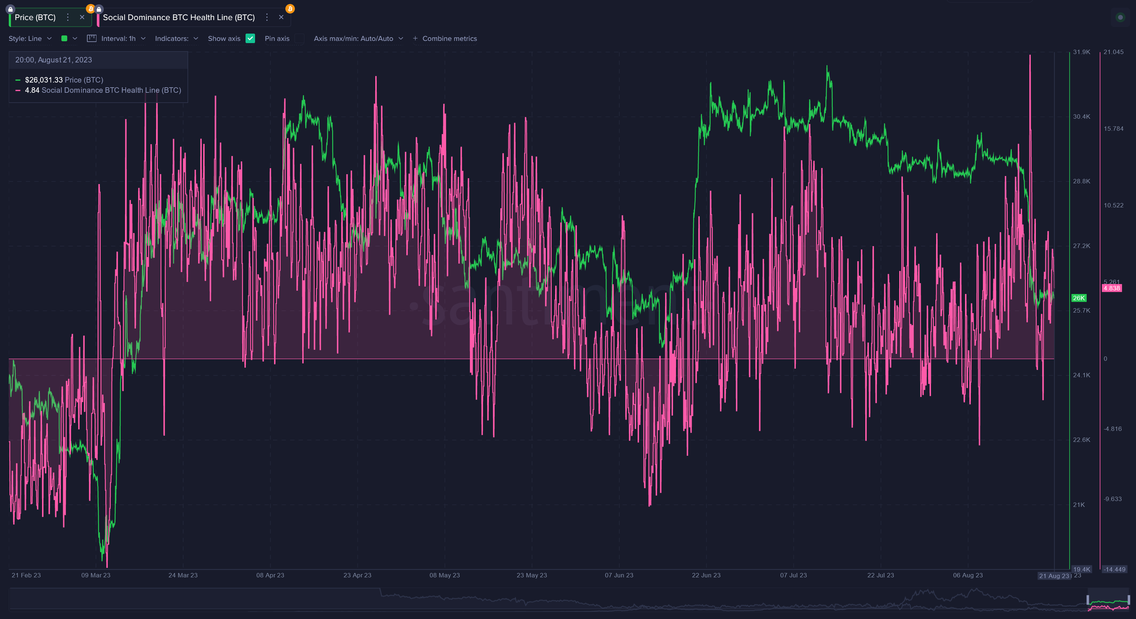Screen dimensions: 1136x619
Task: Click the interval ruler icon
Action: pos(91,38)
